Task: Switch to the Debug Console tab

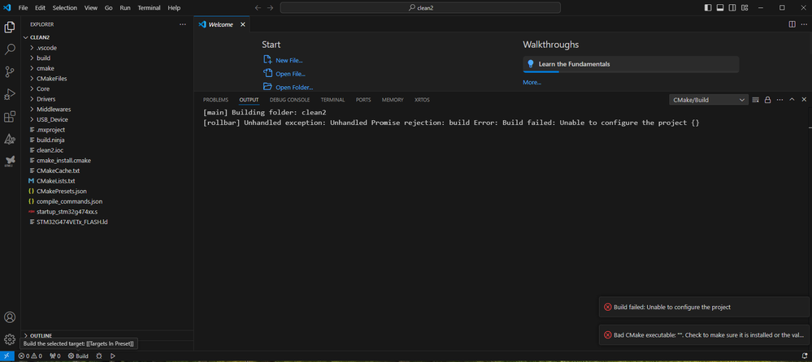Action: [289, 100]
